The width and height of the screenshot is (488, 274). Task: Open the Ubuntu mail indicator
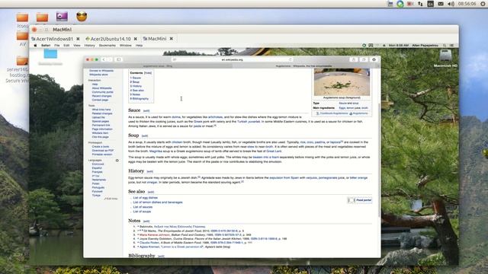coord(441,4)
